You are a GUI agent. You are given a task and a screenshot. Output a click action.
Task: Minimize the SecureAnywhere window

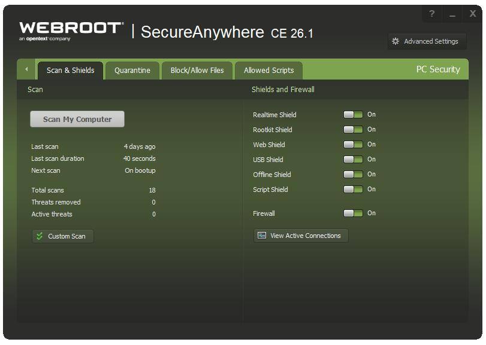[452, 14]
